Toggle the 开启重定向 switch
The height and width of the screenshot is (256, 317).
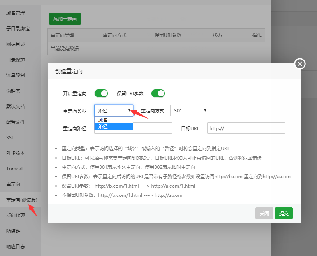click(x=101, y=93)
